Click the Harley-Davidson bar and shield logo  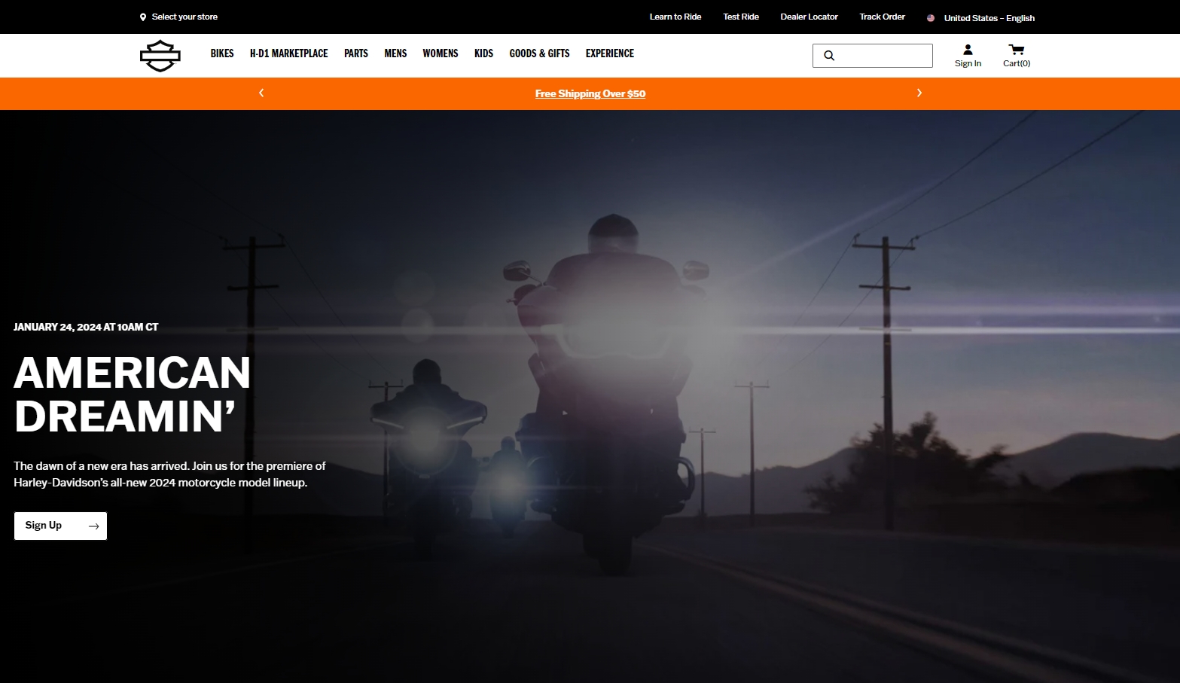160,56
